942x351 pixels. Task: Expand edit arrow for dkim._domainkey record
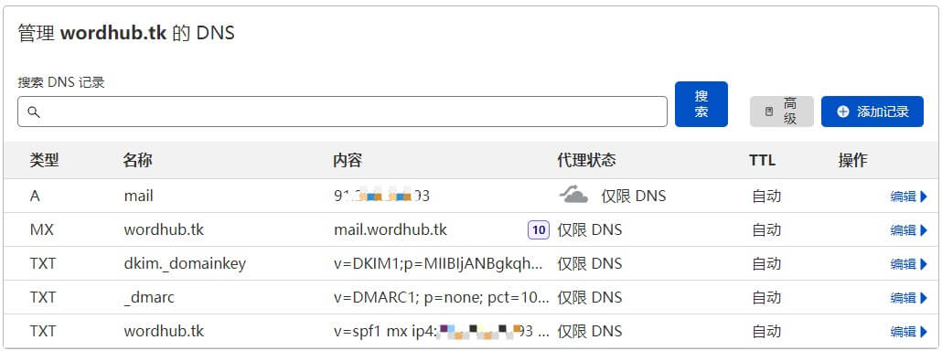pyautogui.click(x=924, y=264)
